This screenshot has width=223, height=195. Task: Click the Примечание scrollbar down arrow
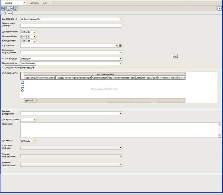click(219, 136)
